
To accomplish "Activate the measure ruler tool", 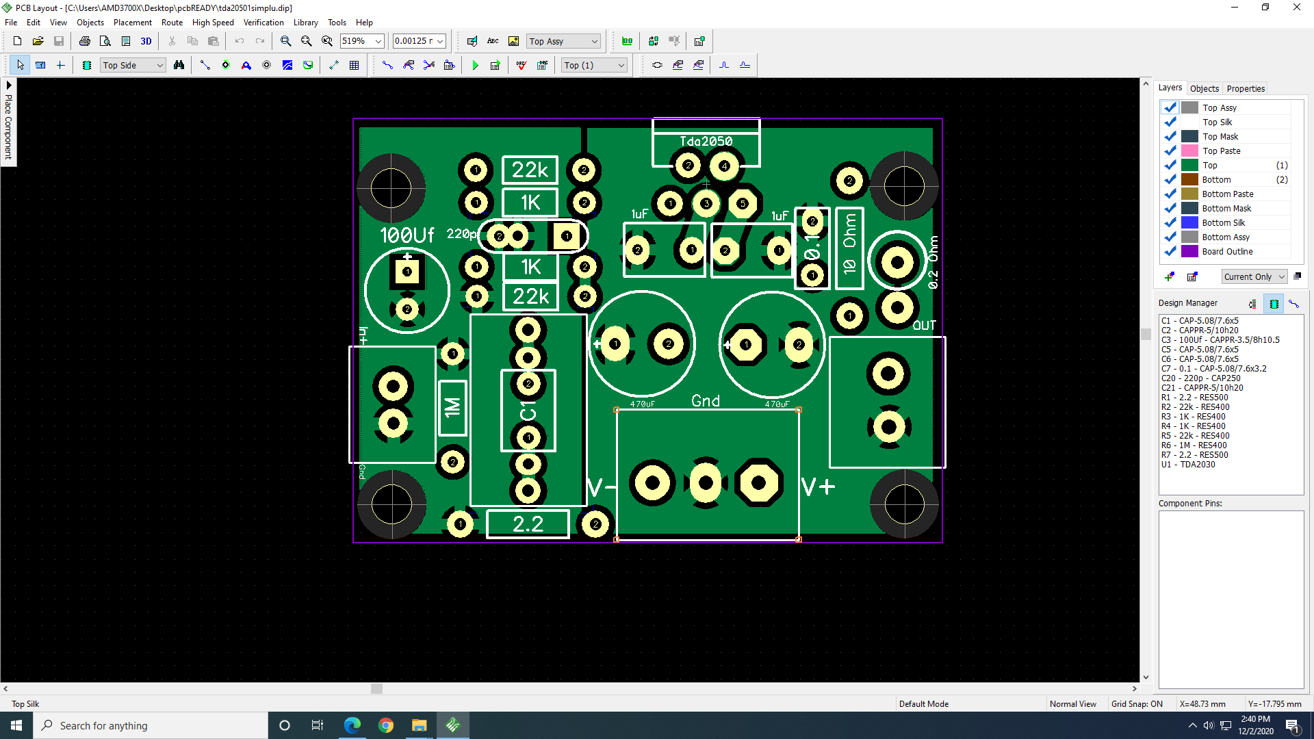I will tap(40, 65).
